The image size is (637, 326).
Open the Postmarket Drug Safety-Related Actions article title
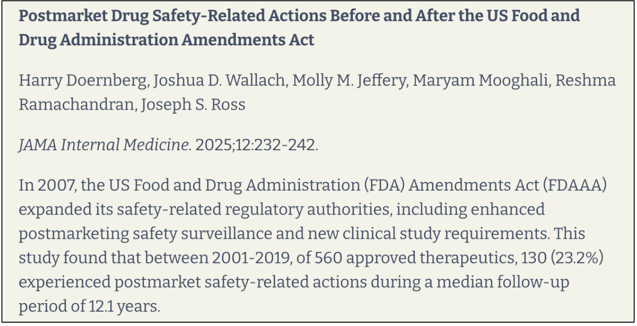[x=299, y=28]
